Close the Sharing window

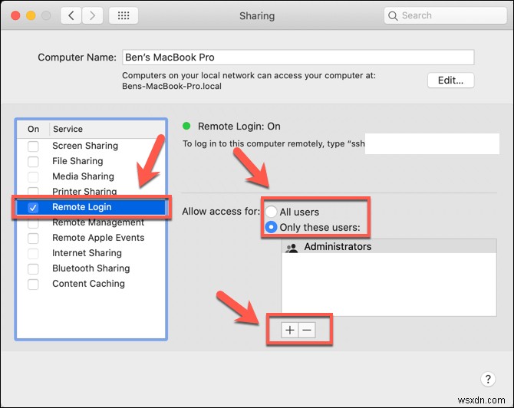(15, 15)
